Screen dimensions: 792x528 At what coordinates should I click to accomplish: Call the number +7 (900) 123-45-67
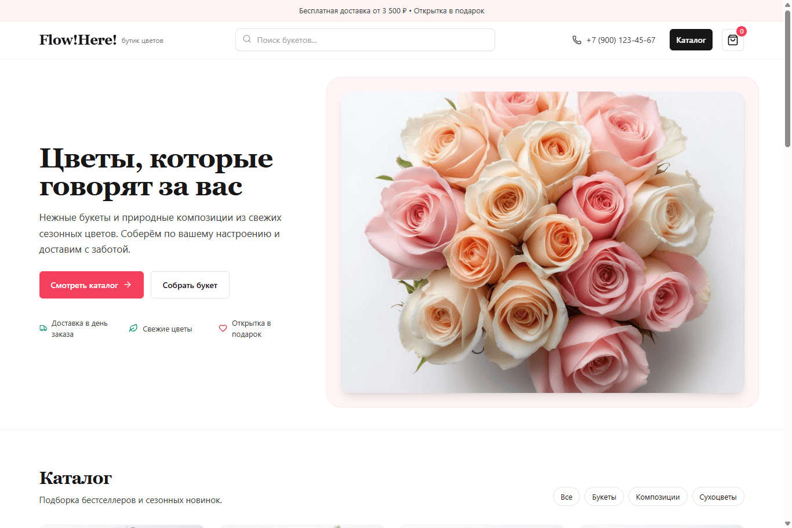tap(620, 39)
